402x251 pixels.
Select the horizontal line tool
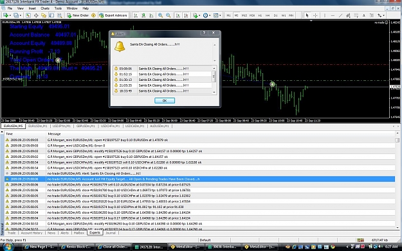tap(333, 15)
